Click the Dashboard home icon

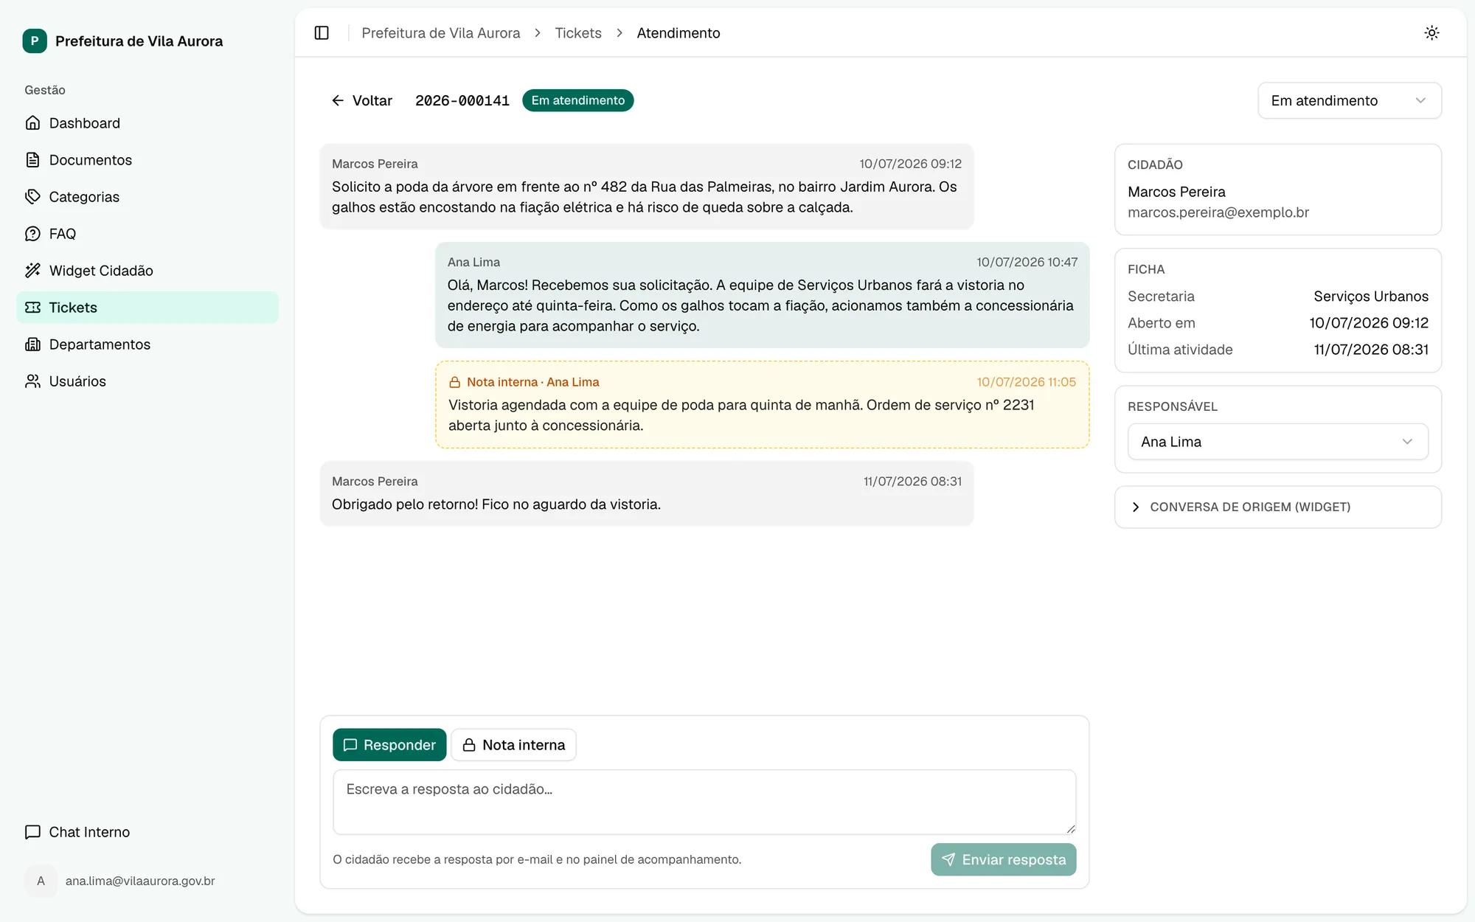coord(32,122)
